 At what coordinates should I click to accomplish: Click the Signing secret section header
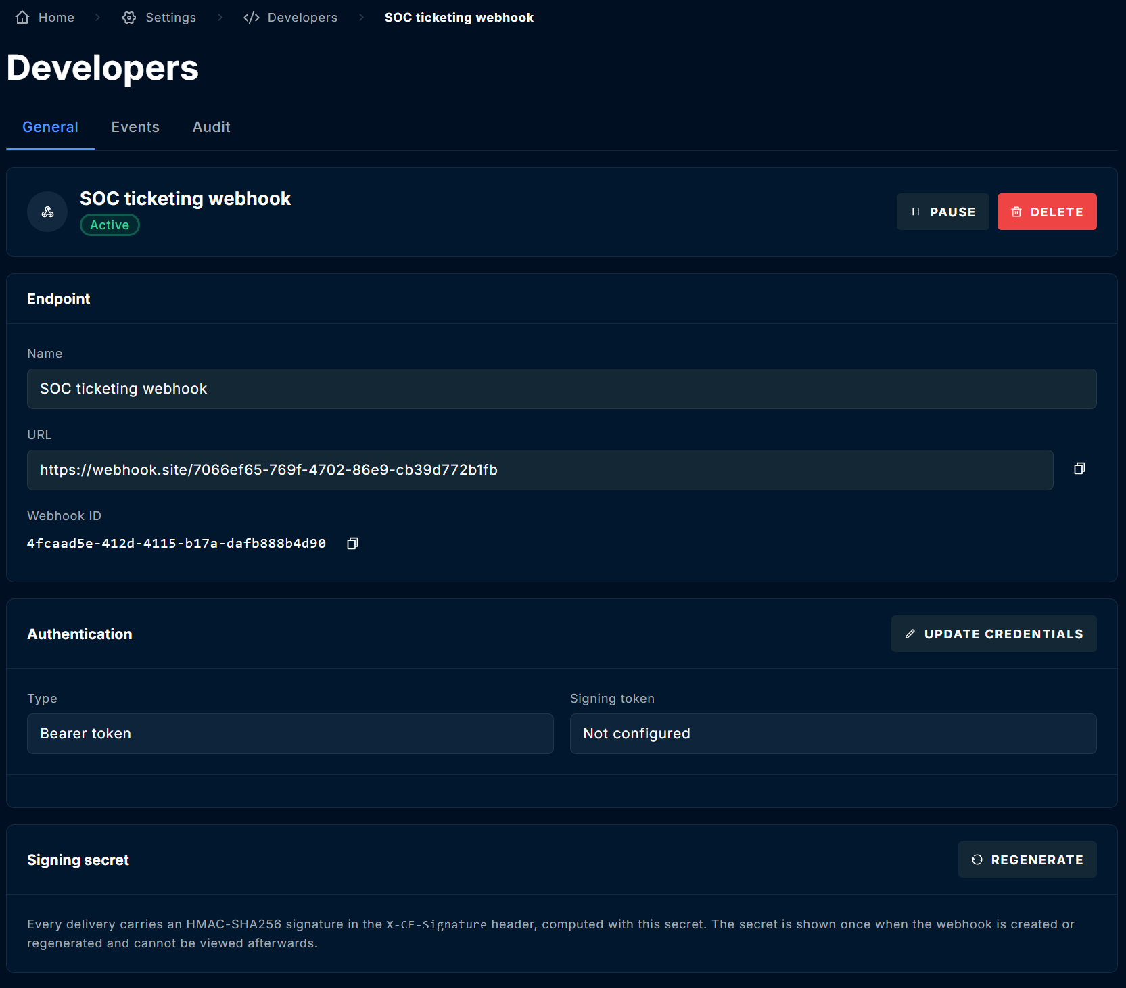(78, 860)
